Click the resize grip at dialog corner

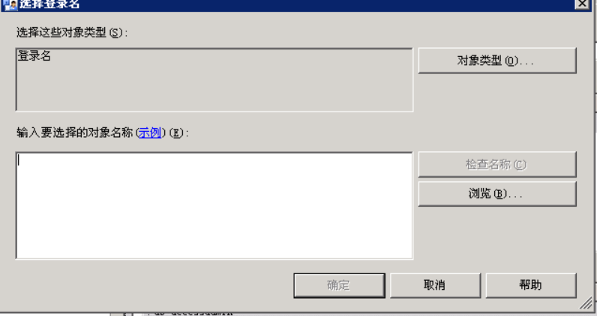tap(586, 303)
